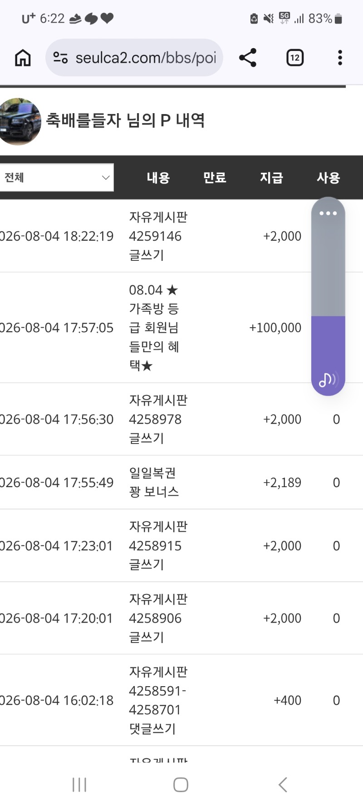Select the 지급 column header

[271, 178]
